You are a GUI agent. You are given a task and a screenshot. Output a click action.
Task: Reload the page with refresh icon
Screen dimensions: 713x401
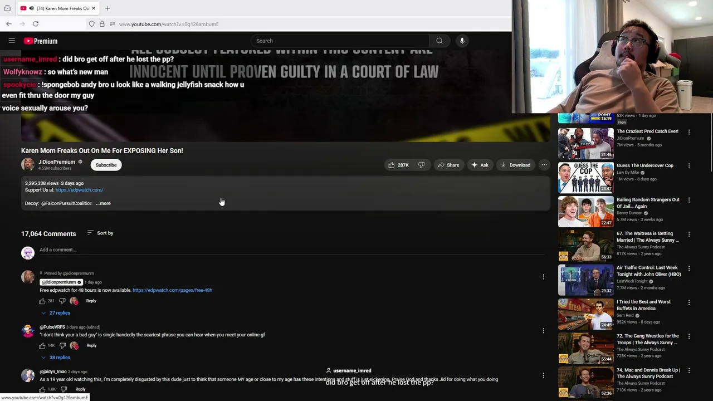click(36, 24)
